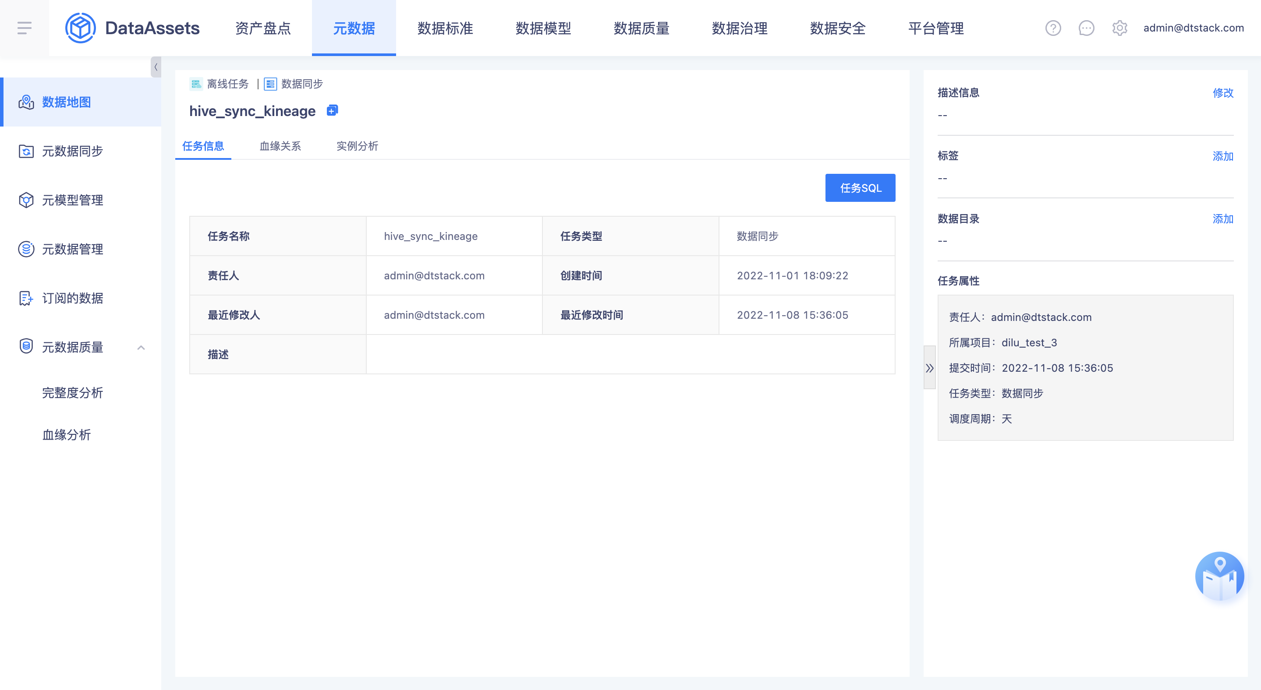Open the help question mark icon
The image size is (1261, 690).
1053,28
